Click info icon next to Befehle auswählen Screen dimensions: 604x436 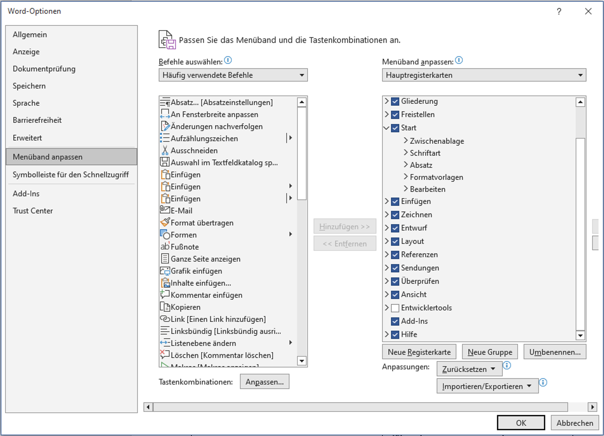pyautogui.click(x=228, y=60)
